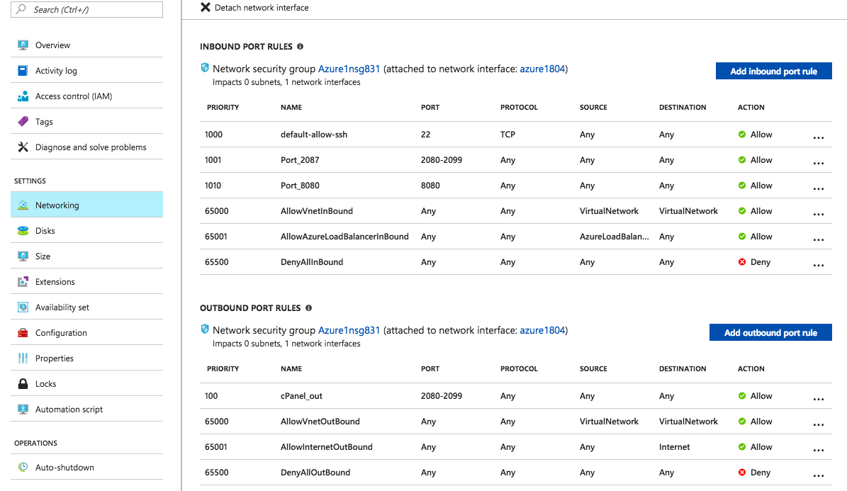Click the Disks icon in Settings
847x491 pixels.
[x=23, y=231]
